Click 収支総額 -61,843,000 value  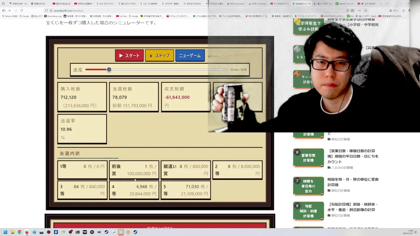point(177,97)
